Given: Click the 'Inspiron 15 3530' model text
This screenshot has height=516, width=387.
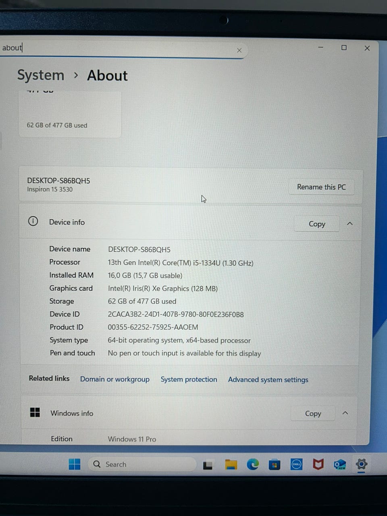Looking at the screenshot, I should 50,189.
